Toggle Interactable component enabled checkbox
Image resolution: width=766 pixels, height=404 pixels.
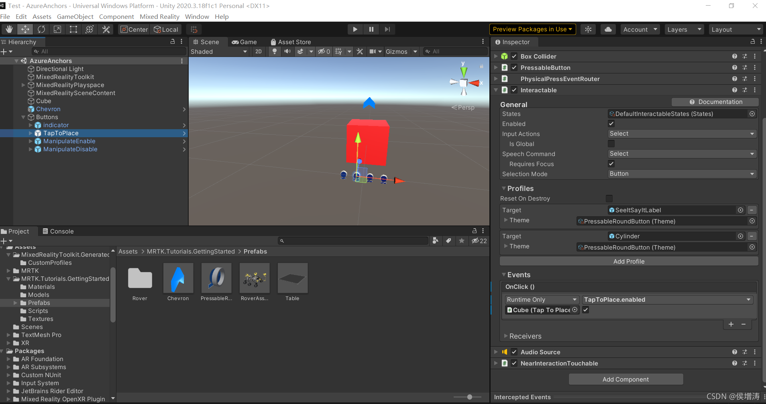pos(514,90)
